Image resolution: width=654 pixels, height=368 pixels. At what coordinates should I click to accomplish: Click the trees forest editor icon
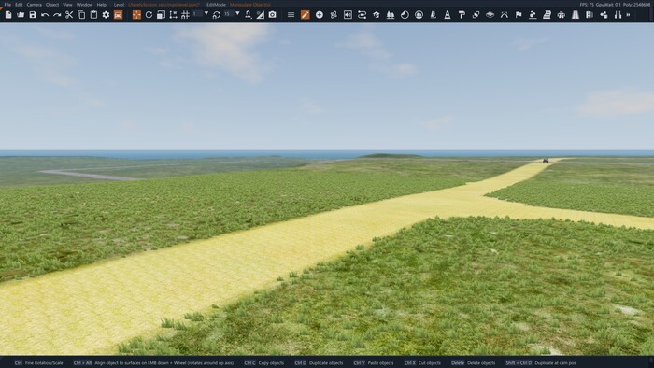(x=391, y=15)
